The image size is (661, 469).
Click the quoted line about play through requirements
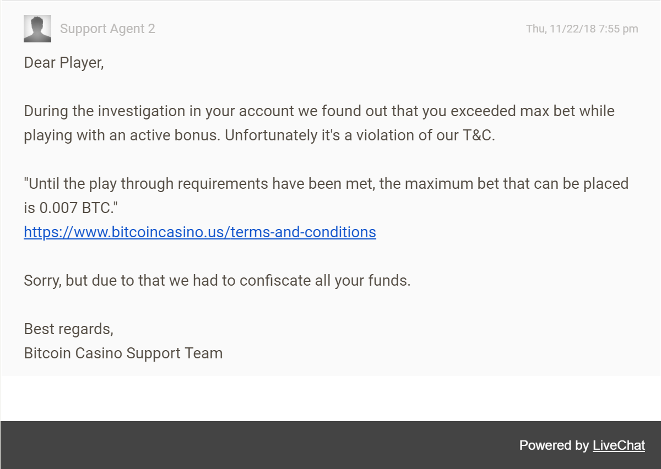[326, 184]
